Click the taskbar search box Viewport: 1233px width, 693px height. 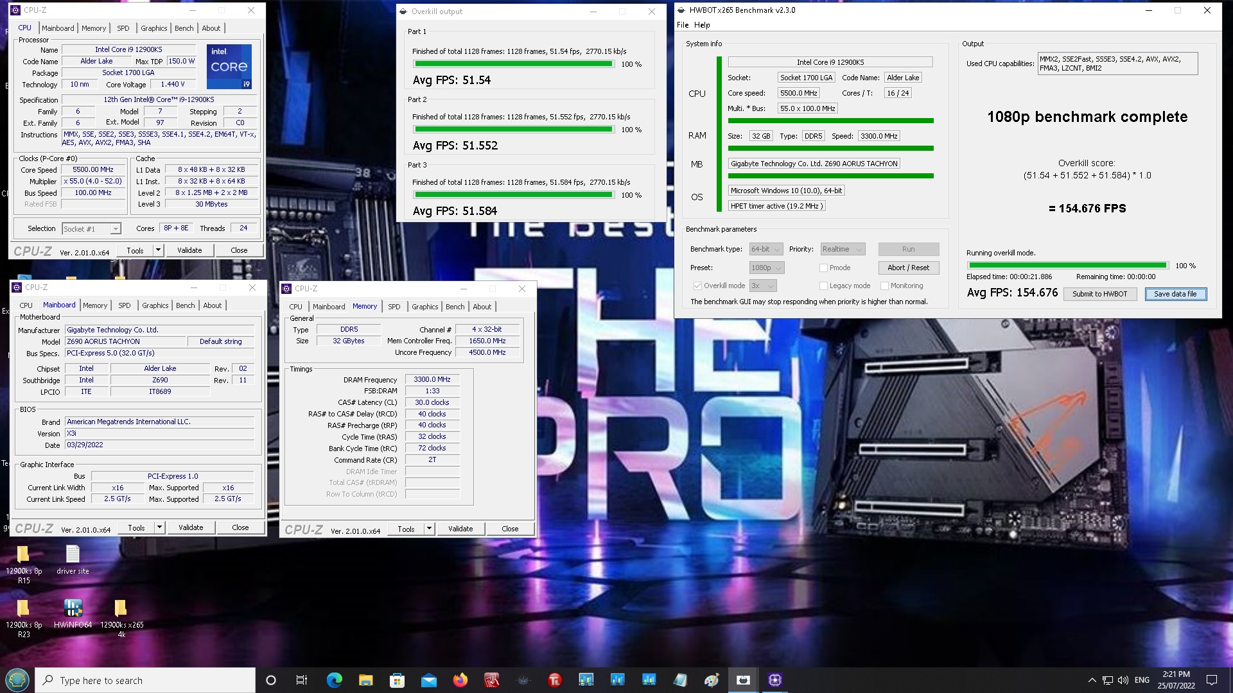tap(145, 680)
